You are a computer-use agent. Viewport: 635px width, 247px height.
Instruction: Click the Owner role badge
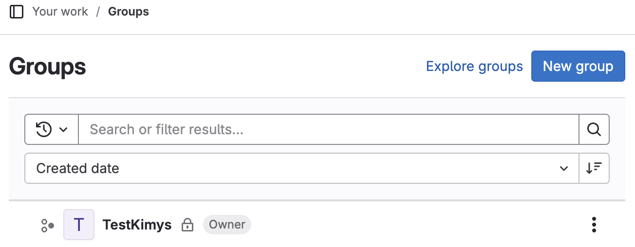(x=227, y=225)
